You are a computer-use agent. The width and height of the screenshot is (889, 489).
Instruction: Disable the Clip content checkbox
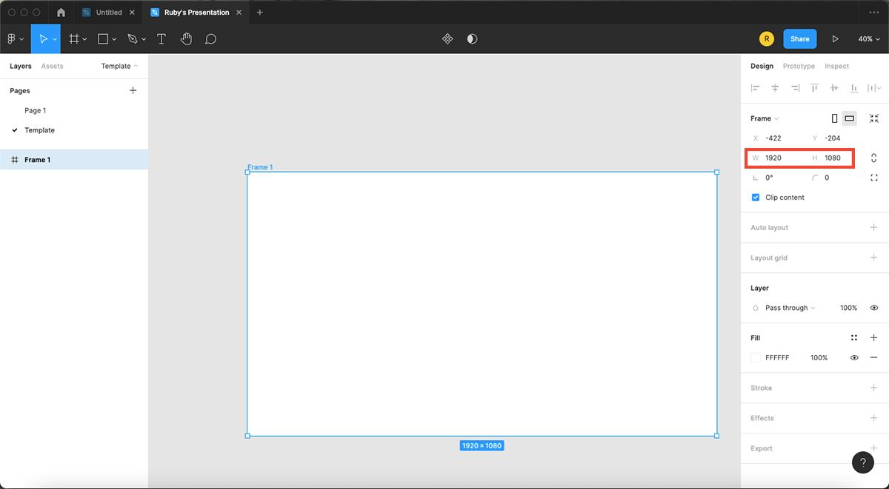pyautogui.click(x=755, y=197)
